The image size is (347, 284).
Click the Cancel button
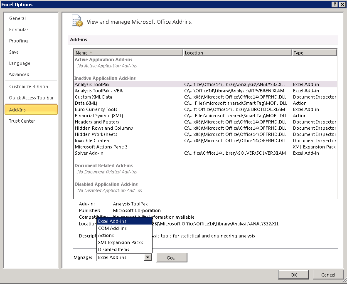[x=328, y=274]
